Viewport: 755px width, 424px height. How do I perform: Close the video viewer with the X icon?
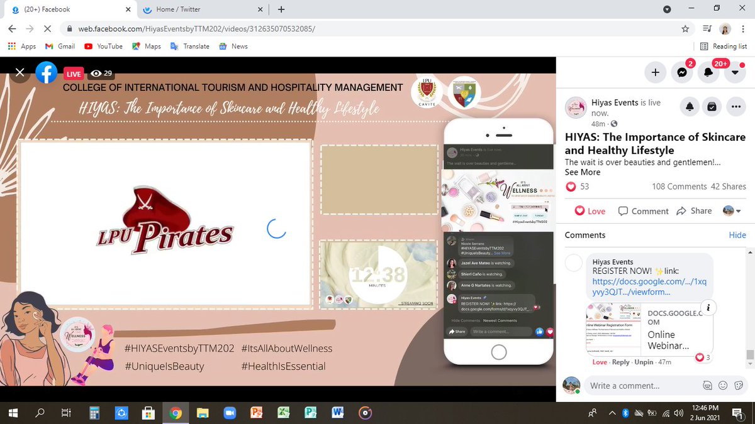[x=20, y=73]
